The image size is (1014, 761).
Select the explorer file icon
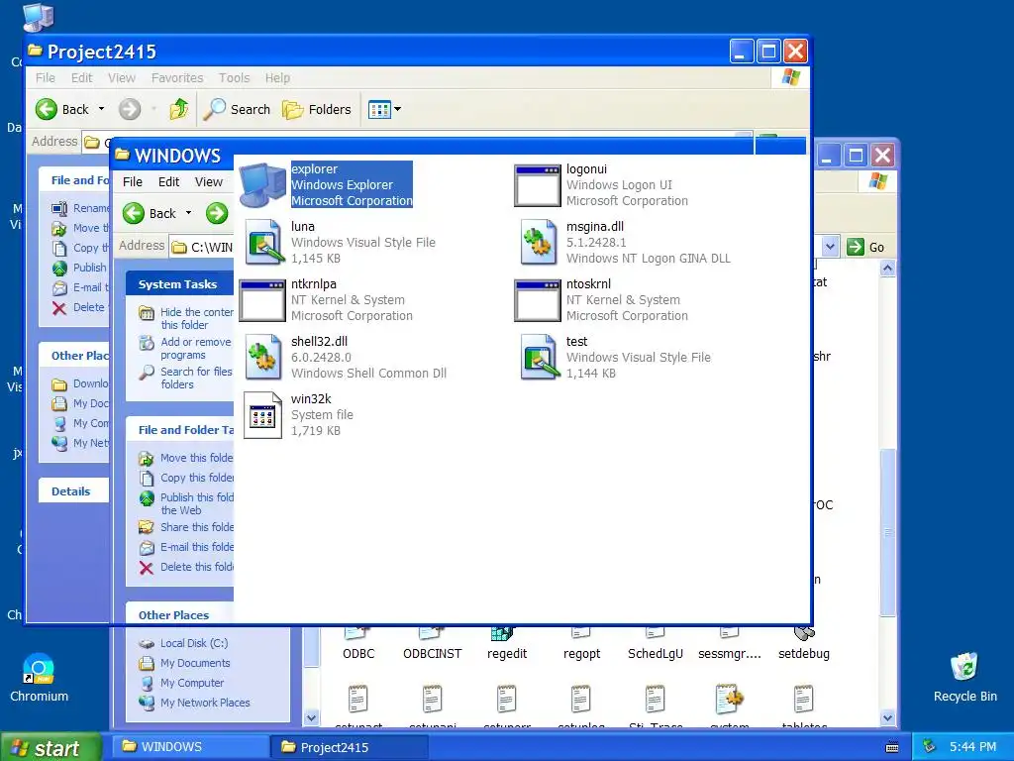262,185
